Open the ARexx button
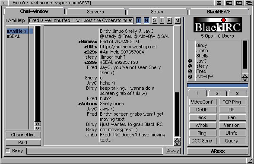 click(x=218, y=151)
